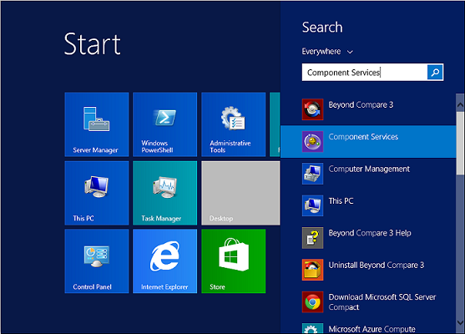Click inside the Component Services search box
Viewport: 465px width, 334px height.
[x=365, y=73]
